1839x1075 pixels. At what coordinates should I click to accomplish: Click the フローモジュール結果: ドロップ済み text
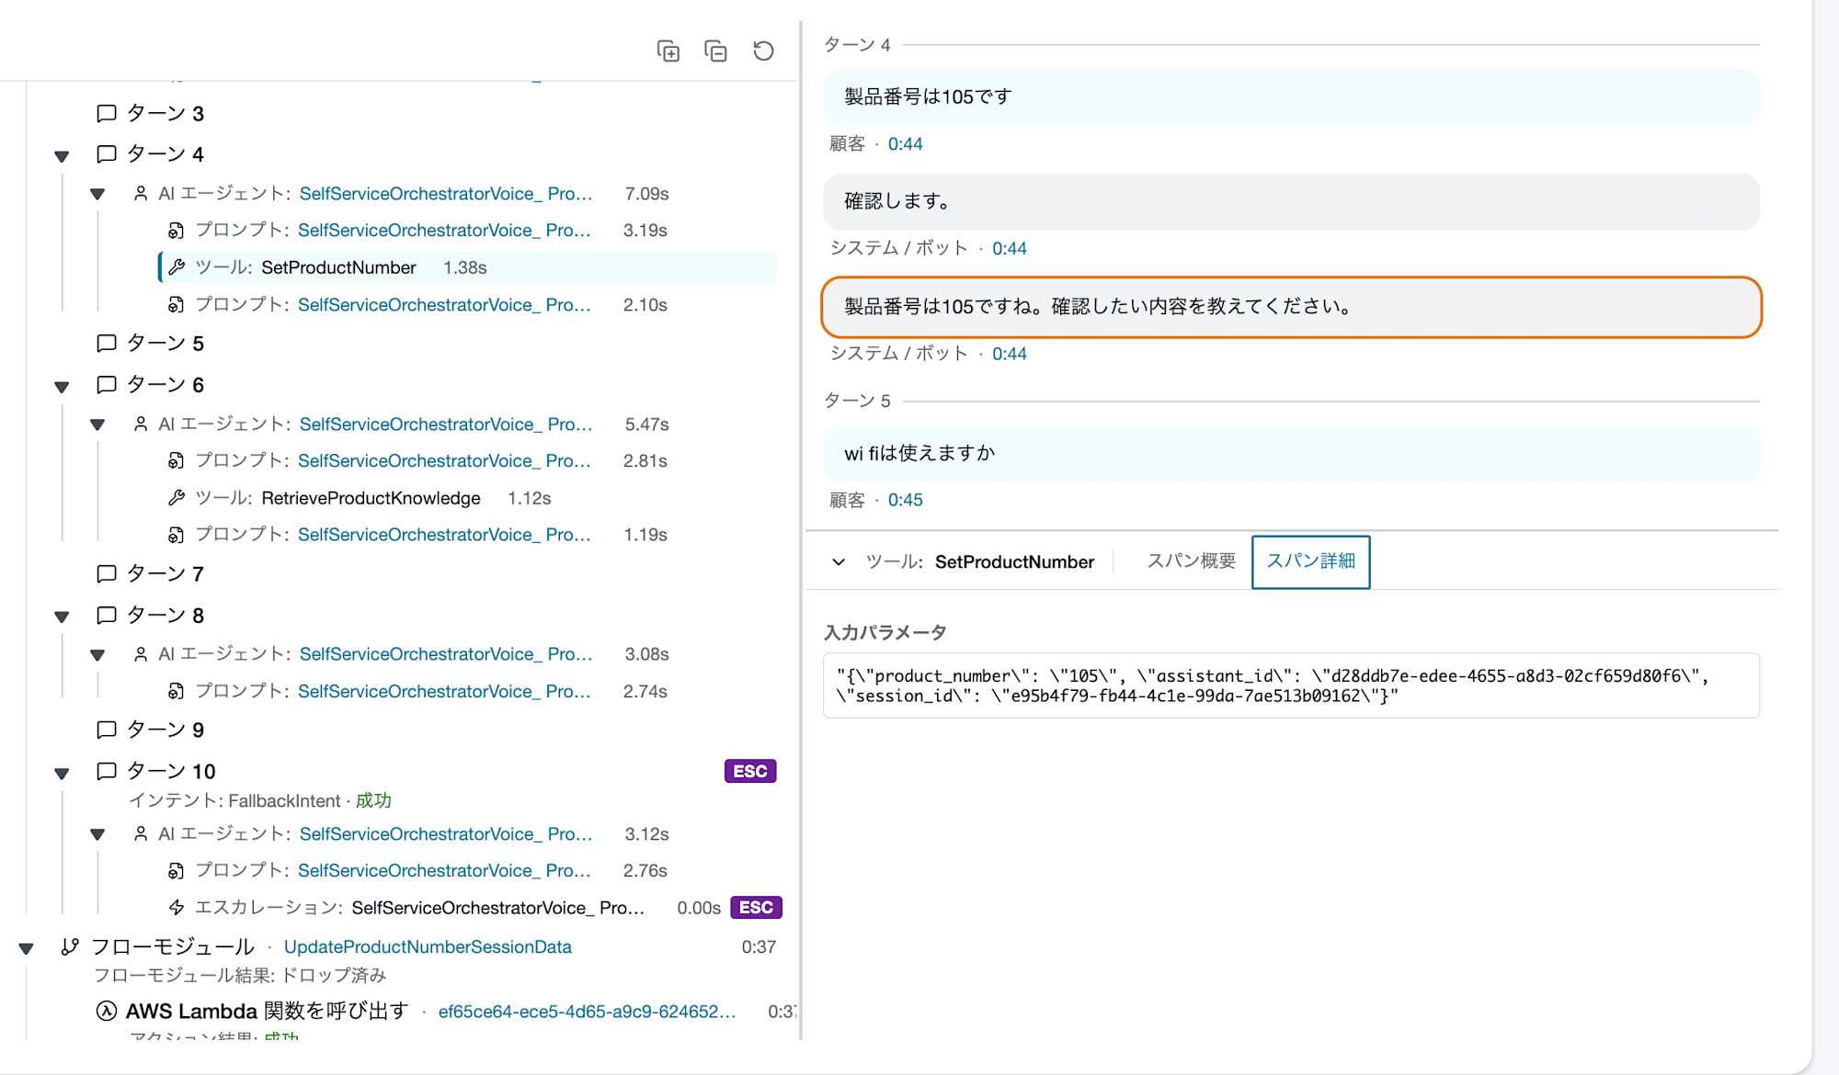click(240, 975)
